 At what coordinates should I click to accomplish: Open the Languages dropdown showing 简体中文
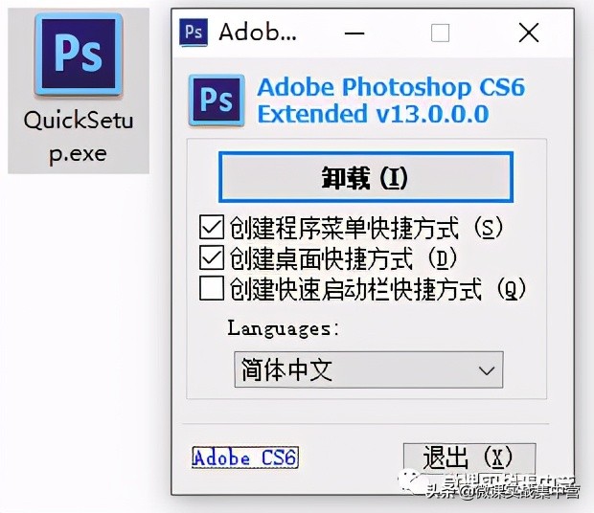369,369
